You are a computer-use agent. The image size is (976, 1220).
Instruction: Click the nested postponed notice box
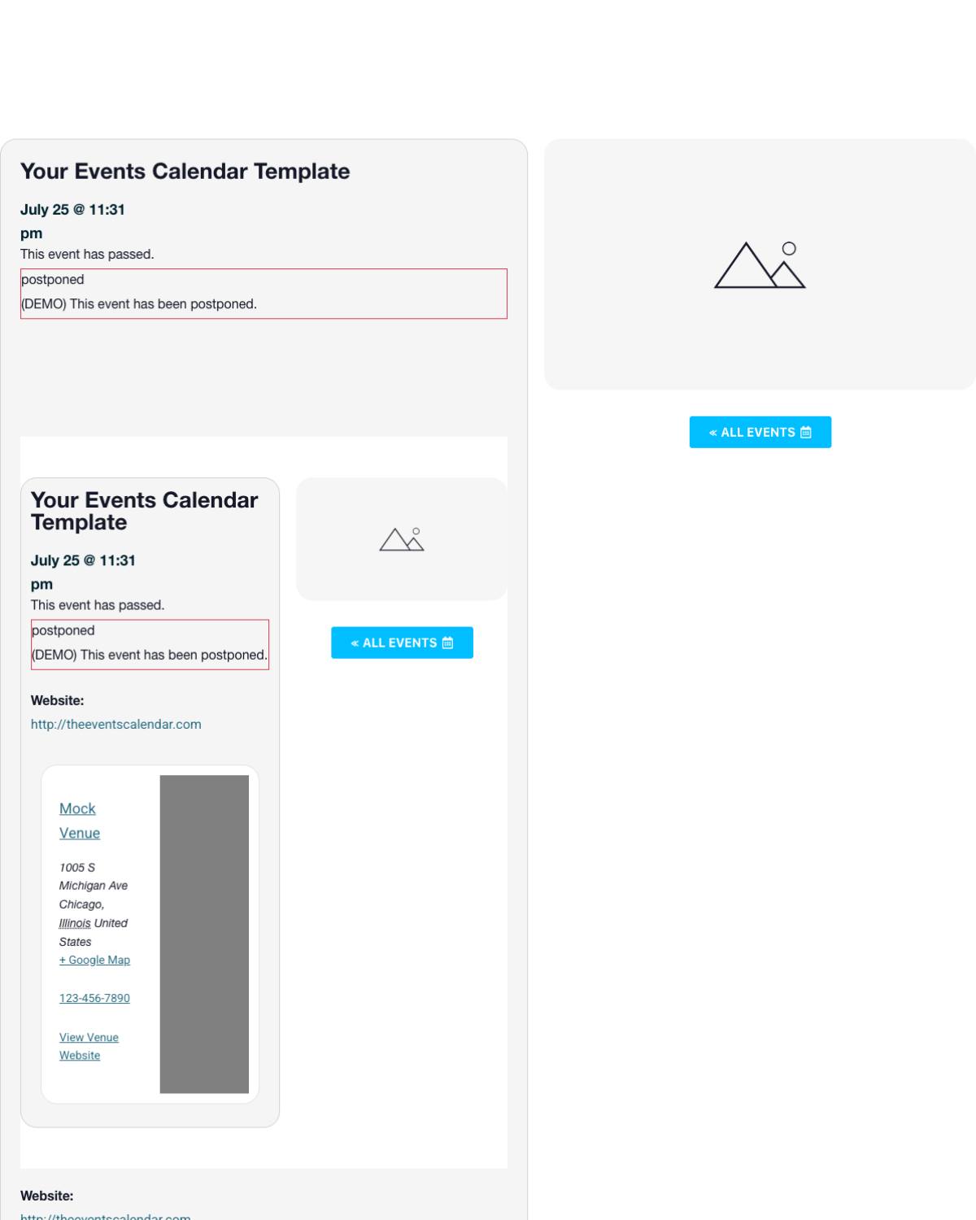pos(150,645)
